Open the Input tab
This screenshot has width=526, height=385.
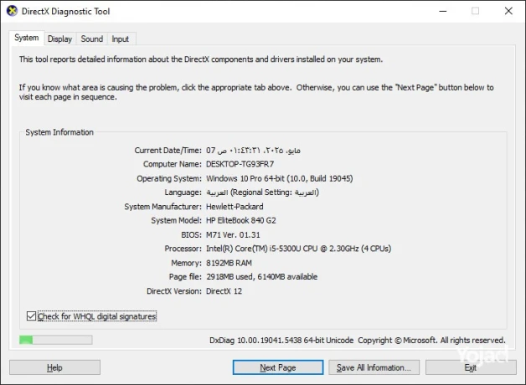120,39
